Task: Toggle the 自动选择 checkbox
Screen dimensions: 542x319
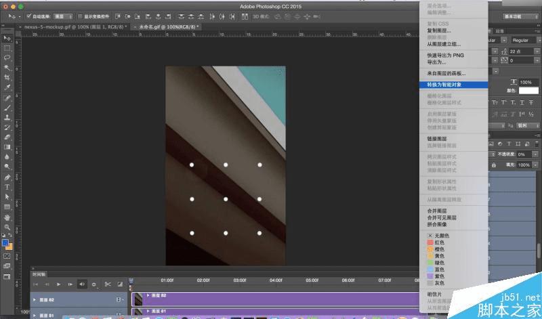Action: 27,16
